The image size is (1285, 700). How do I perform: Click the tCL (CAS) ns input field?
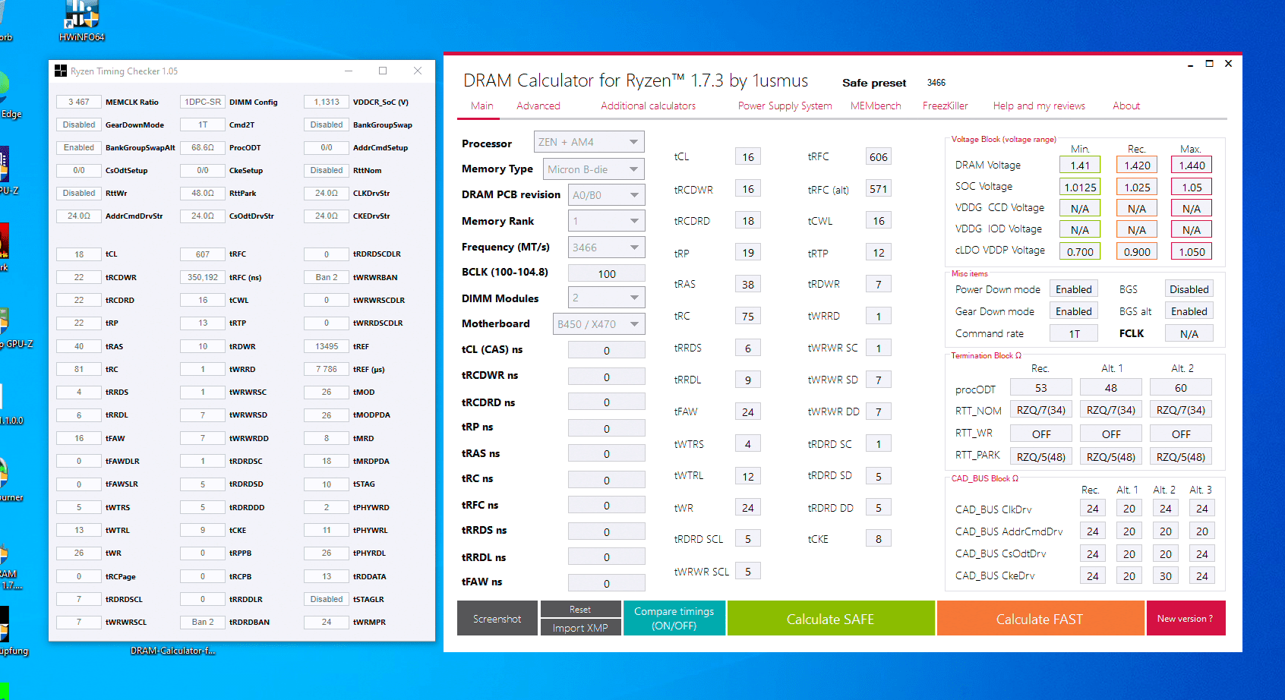coord(606,350)
